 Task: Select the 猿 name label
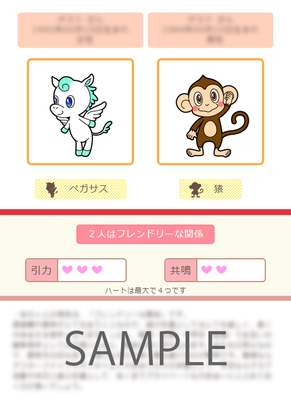(x=219, y=189)
